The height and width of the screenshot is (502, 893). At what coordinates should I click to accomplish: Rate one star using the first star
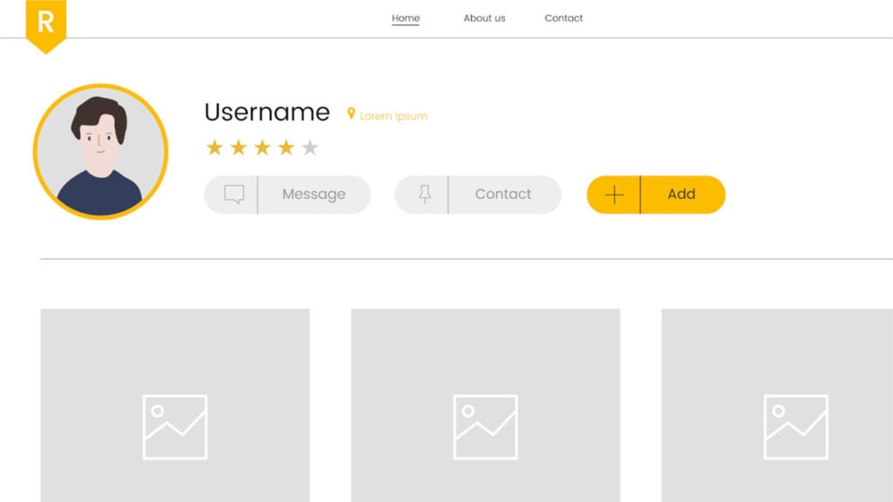[x=215, y=147]
